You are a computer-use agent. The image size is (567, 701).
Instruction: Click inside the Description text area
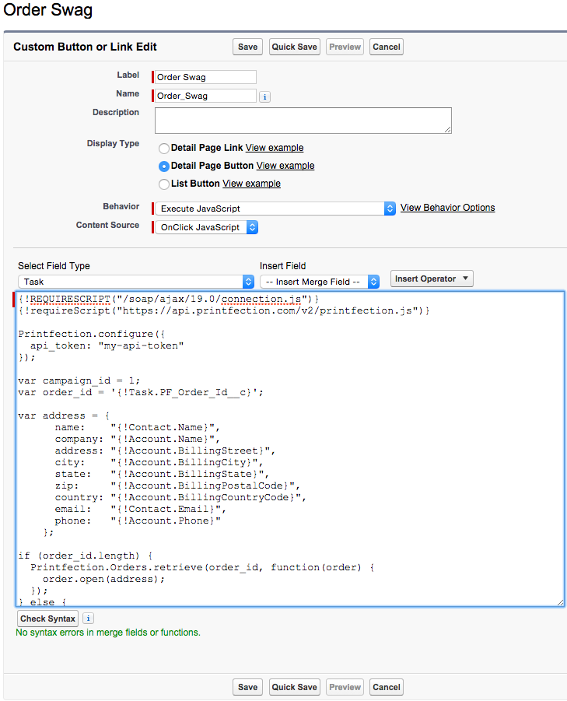tap(303, 121)
